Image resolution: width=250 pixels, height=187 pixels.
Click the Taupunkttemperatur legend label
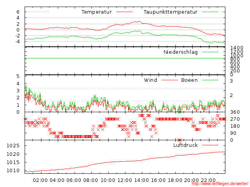170,12
